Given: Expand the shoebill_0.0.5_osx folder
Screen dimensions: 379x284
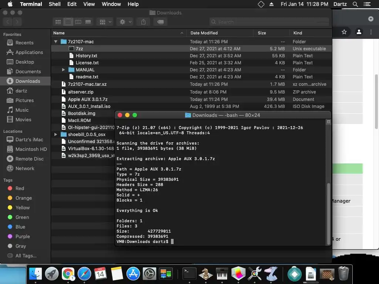Looking at the screenshot, I should coord(56,135).
